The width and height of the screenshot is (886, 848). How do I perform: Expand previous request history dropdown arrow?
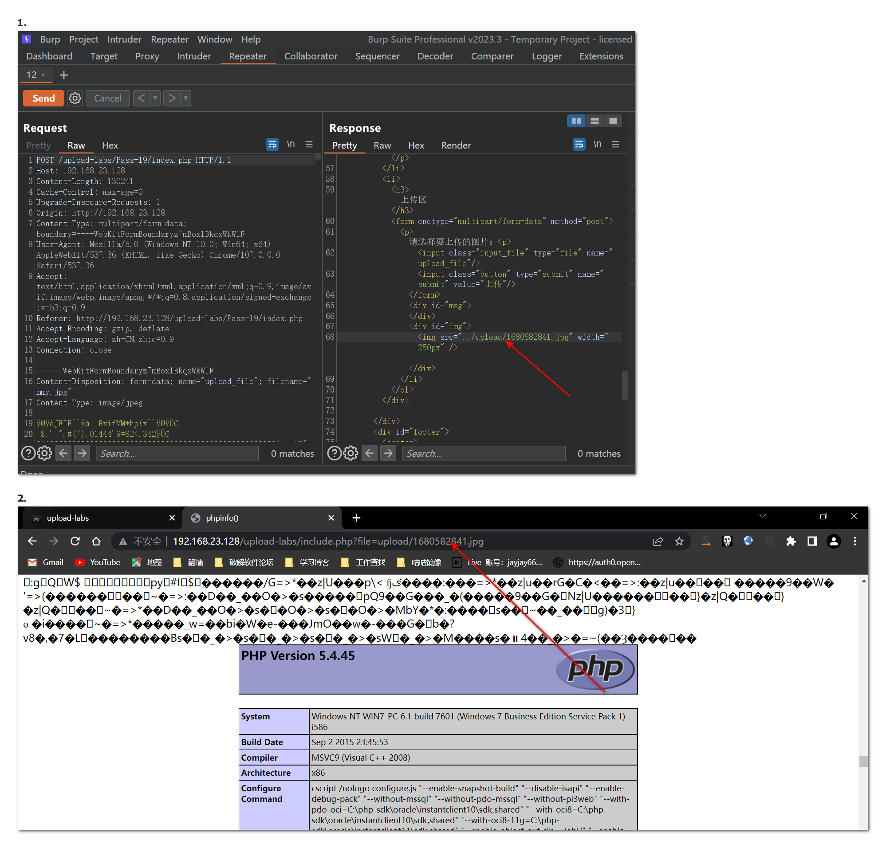tap(155, 98)
